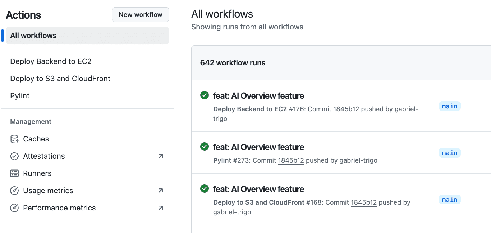Open external arrow next to Attestations
This screenshot has height=233, width=491.
161,156
